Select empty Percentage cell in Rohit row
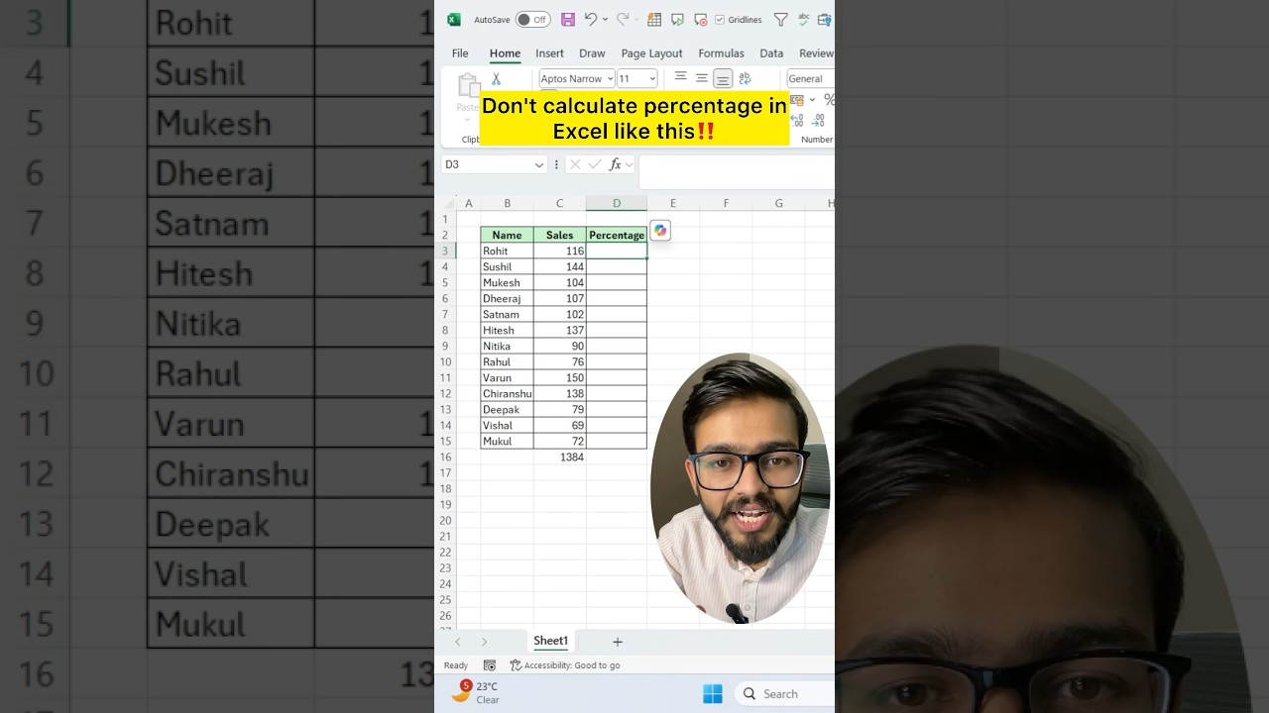Viewport: 1269px width, 713px height. coord(616,251)
